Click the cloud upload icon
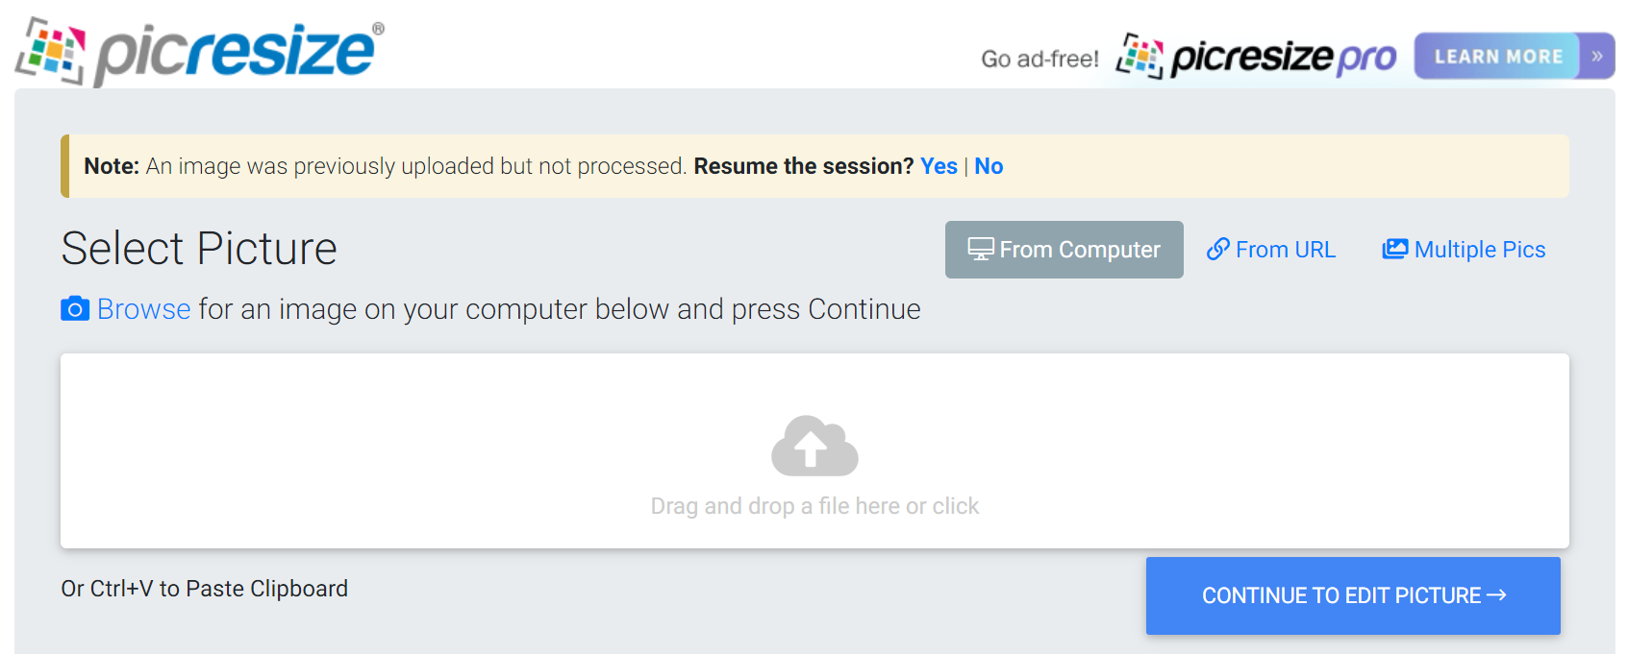Image resolution: width=1628 pixels, height=654 pixels. click(814, 446)
